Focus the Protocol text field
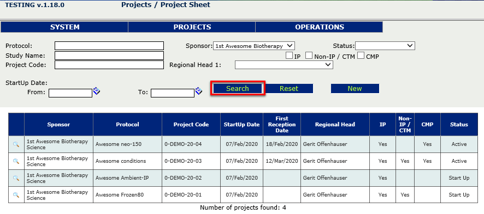 (109, 46)
